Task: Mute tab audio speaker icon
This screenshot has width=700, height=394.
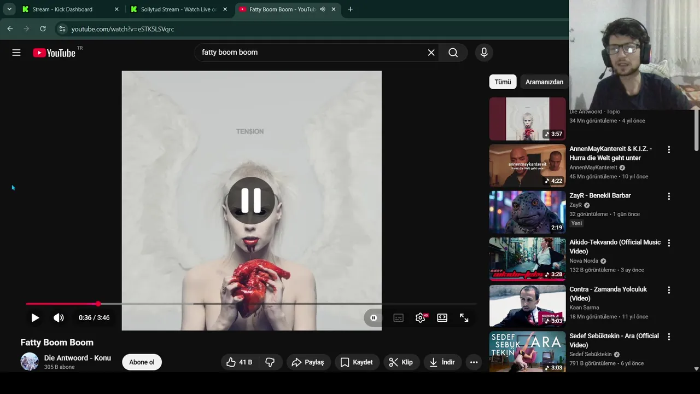Action: [x=323, y=9]
